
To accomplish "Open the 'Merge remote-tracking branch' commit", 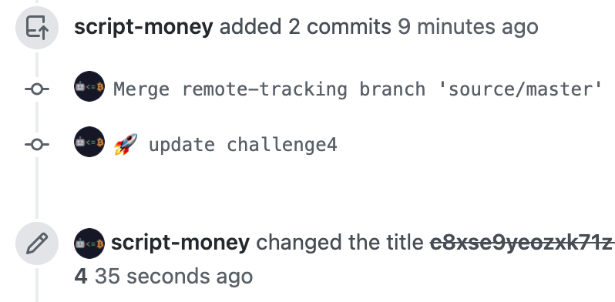I will coord(358,89).
